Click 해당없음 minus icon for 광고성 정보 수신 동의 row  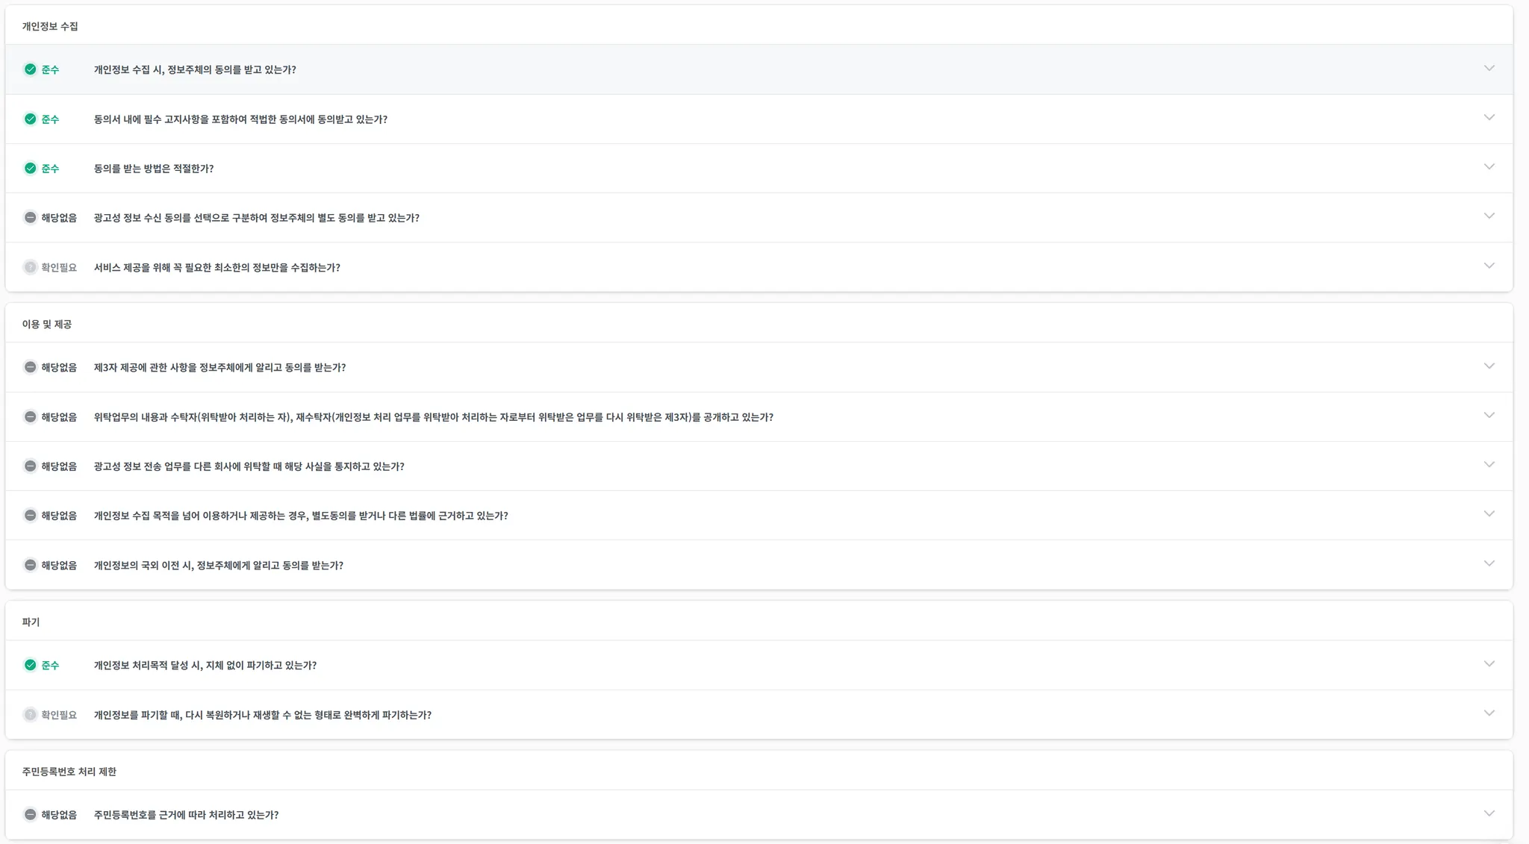30,218
